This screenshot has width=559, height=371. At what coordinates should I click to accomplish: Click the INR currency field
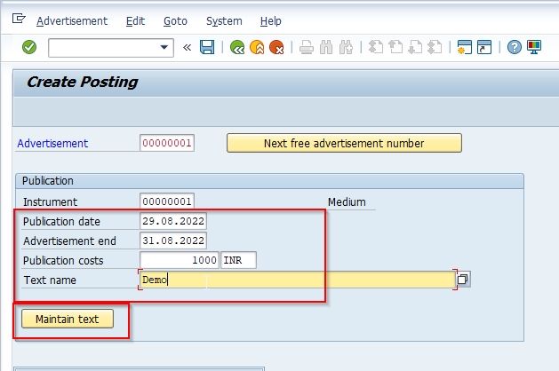238,260
